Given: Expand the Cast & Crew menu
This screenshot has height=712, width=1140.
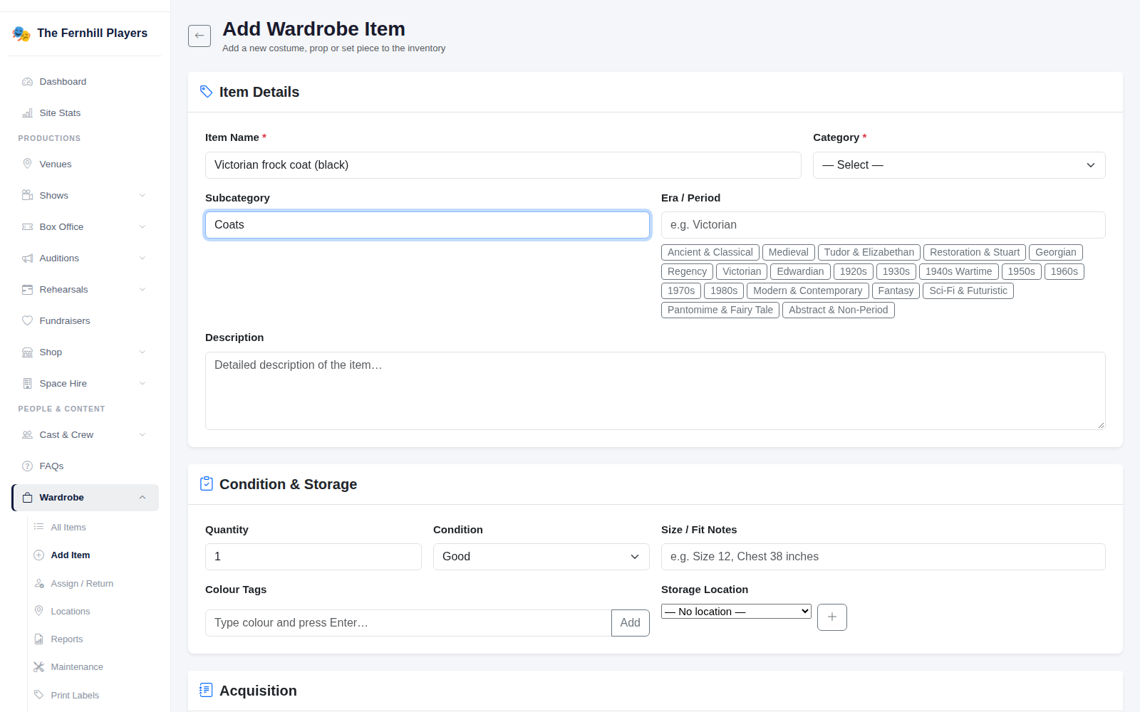Looking at the screenshot, I should coord(85,435).
